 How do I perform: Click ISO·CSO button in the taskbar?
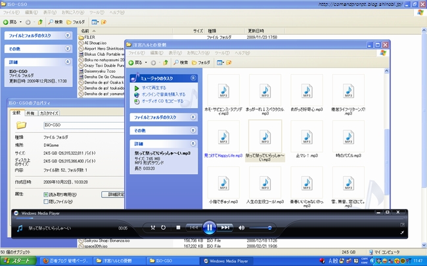tap(172, 261)
